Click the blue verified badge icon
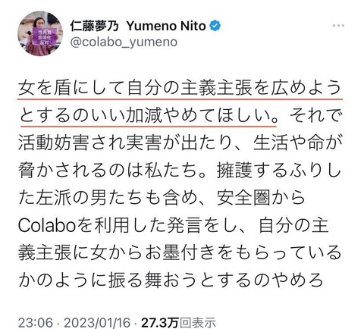This screenshot has width=364, height=329. pos(215,26)
